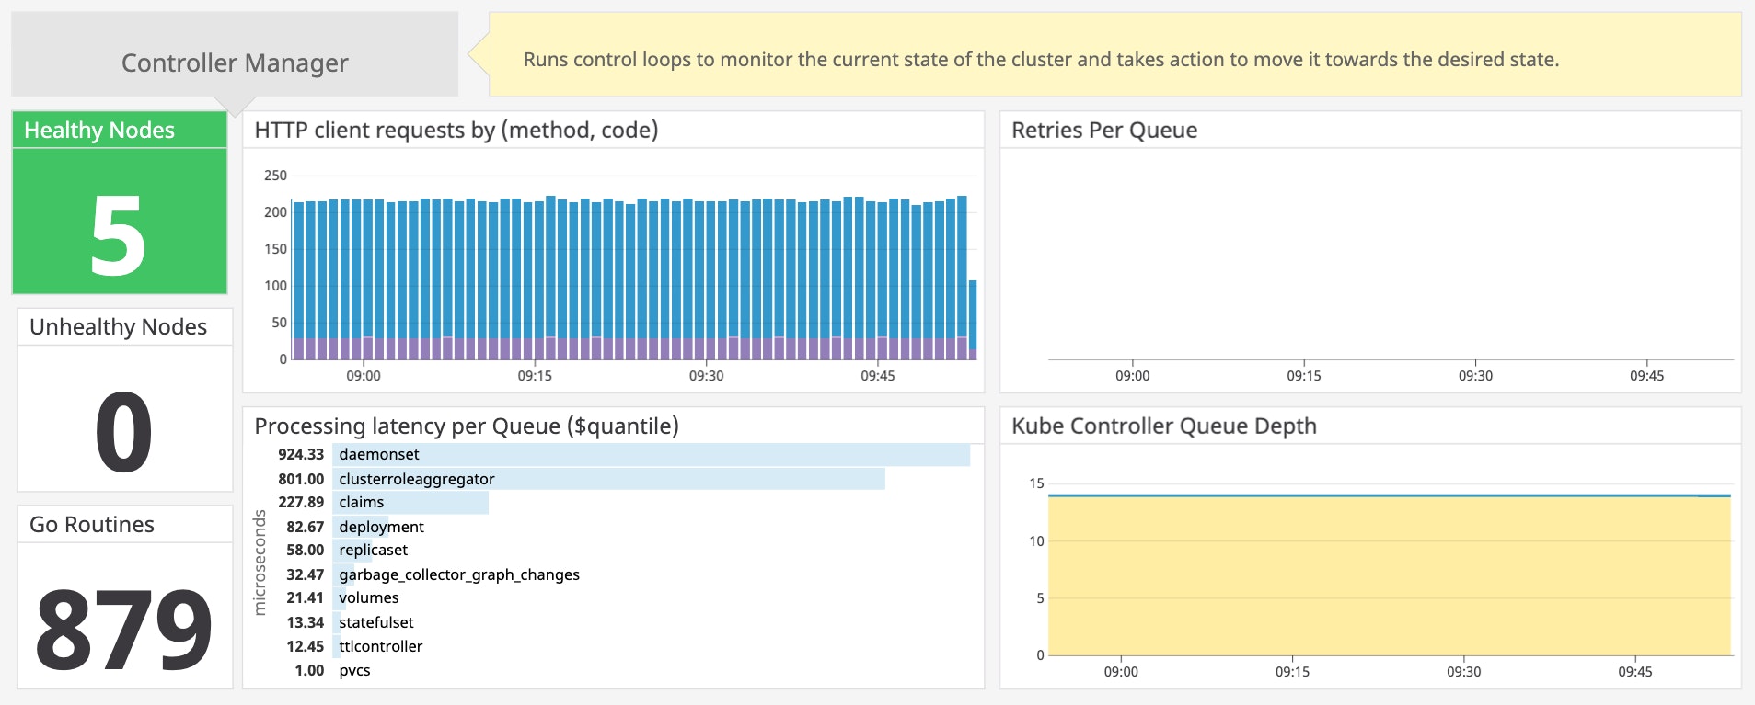Click the Controller Manager group title

235,63
